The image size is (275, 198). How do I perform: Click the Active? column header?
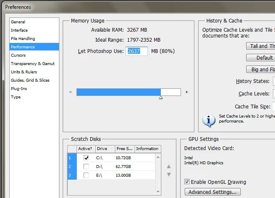86,149
